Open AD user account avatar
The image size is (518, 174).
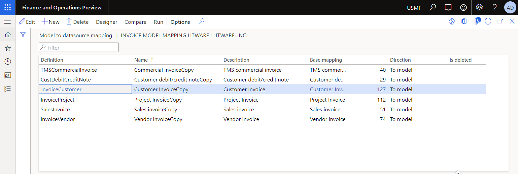pos(510,8)
